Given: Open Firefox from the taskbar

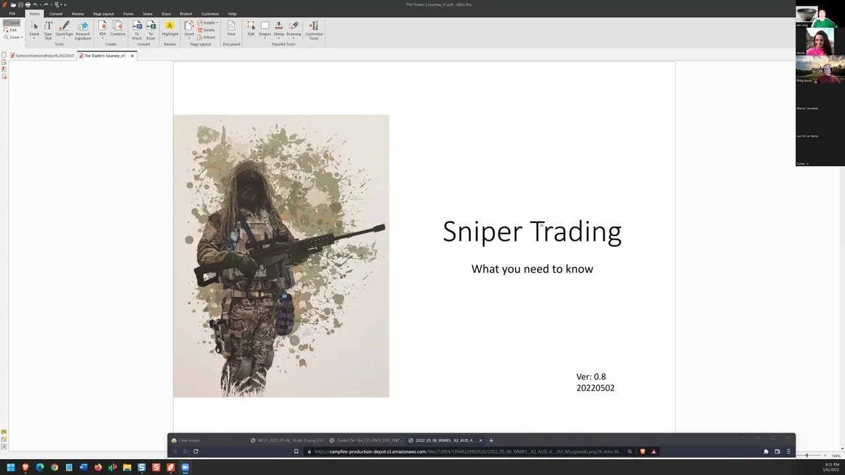Looking at the screenshot, I should 98,467.
